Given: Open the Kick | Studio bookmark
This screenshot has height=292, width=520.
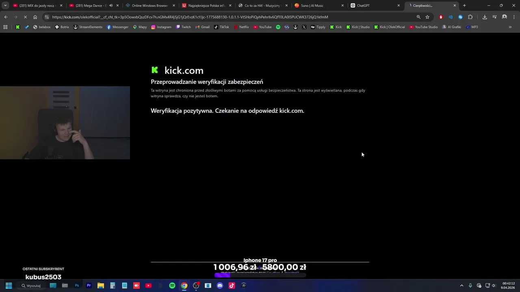Looking at the screenshot, I should tap(358, 27).
